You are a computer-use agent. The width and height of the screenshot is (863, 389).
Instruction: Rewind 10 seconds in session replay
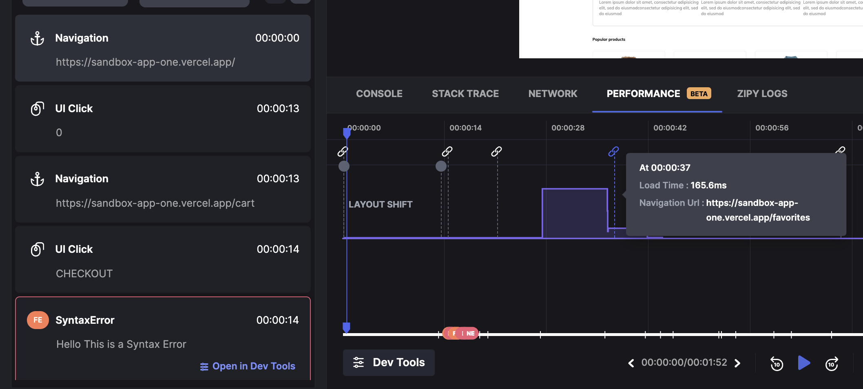tap(777, 364)
